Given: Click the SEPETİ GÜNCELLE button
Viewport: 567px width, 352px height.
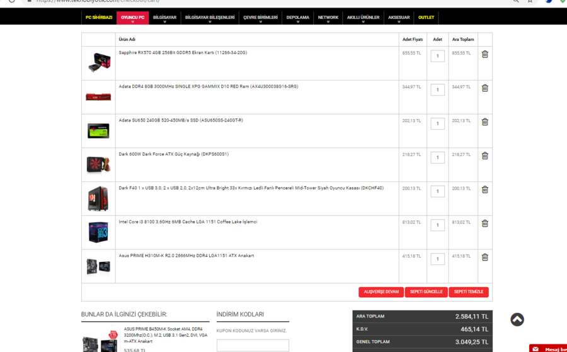Looking at the screenshot, I should pos(427,292).
